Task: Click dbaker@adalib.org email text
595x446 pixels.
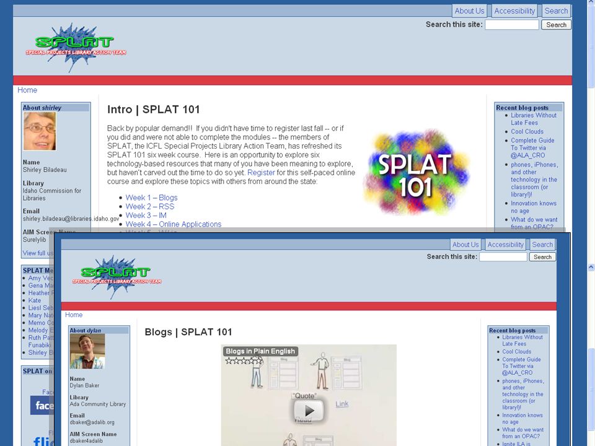Action: 92,422
